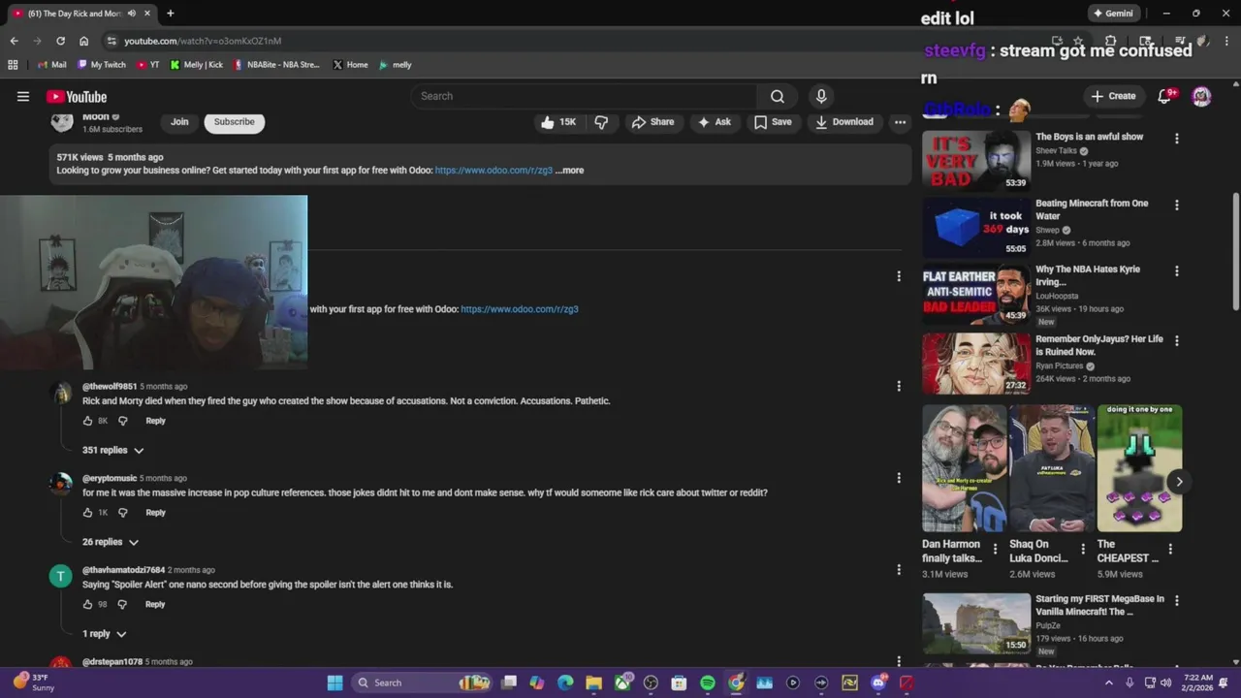1241x698 pixels.
Task: Open the My Twitch bookmark
Action: pos(102,65)
